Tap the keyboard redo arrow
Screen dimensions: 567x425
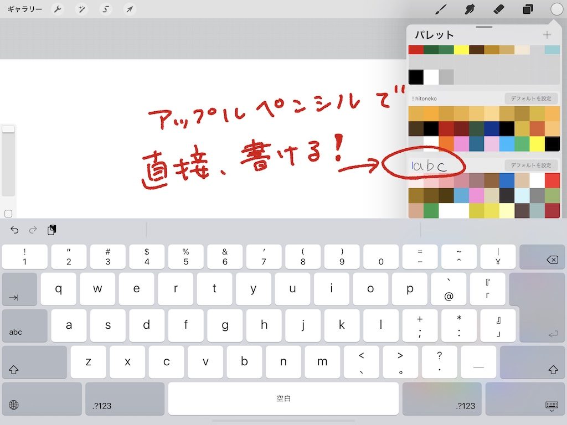pyautogui.click(x=33, y=230)
